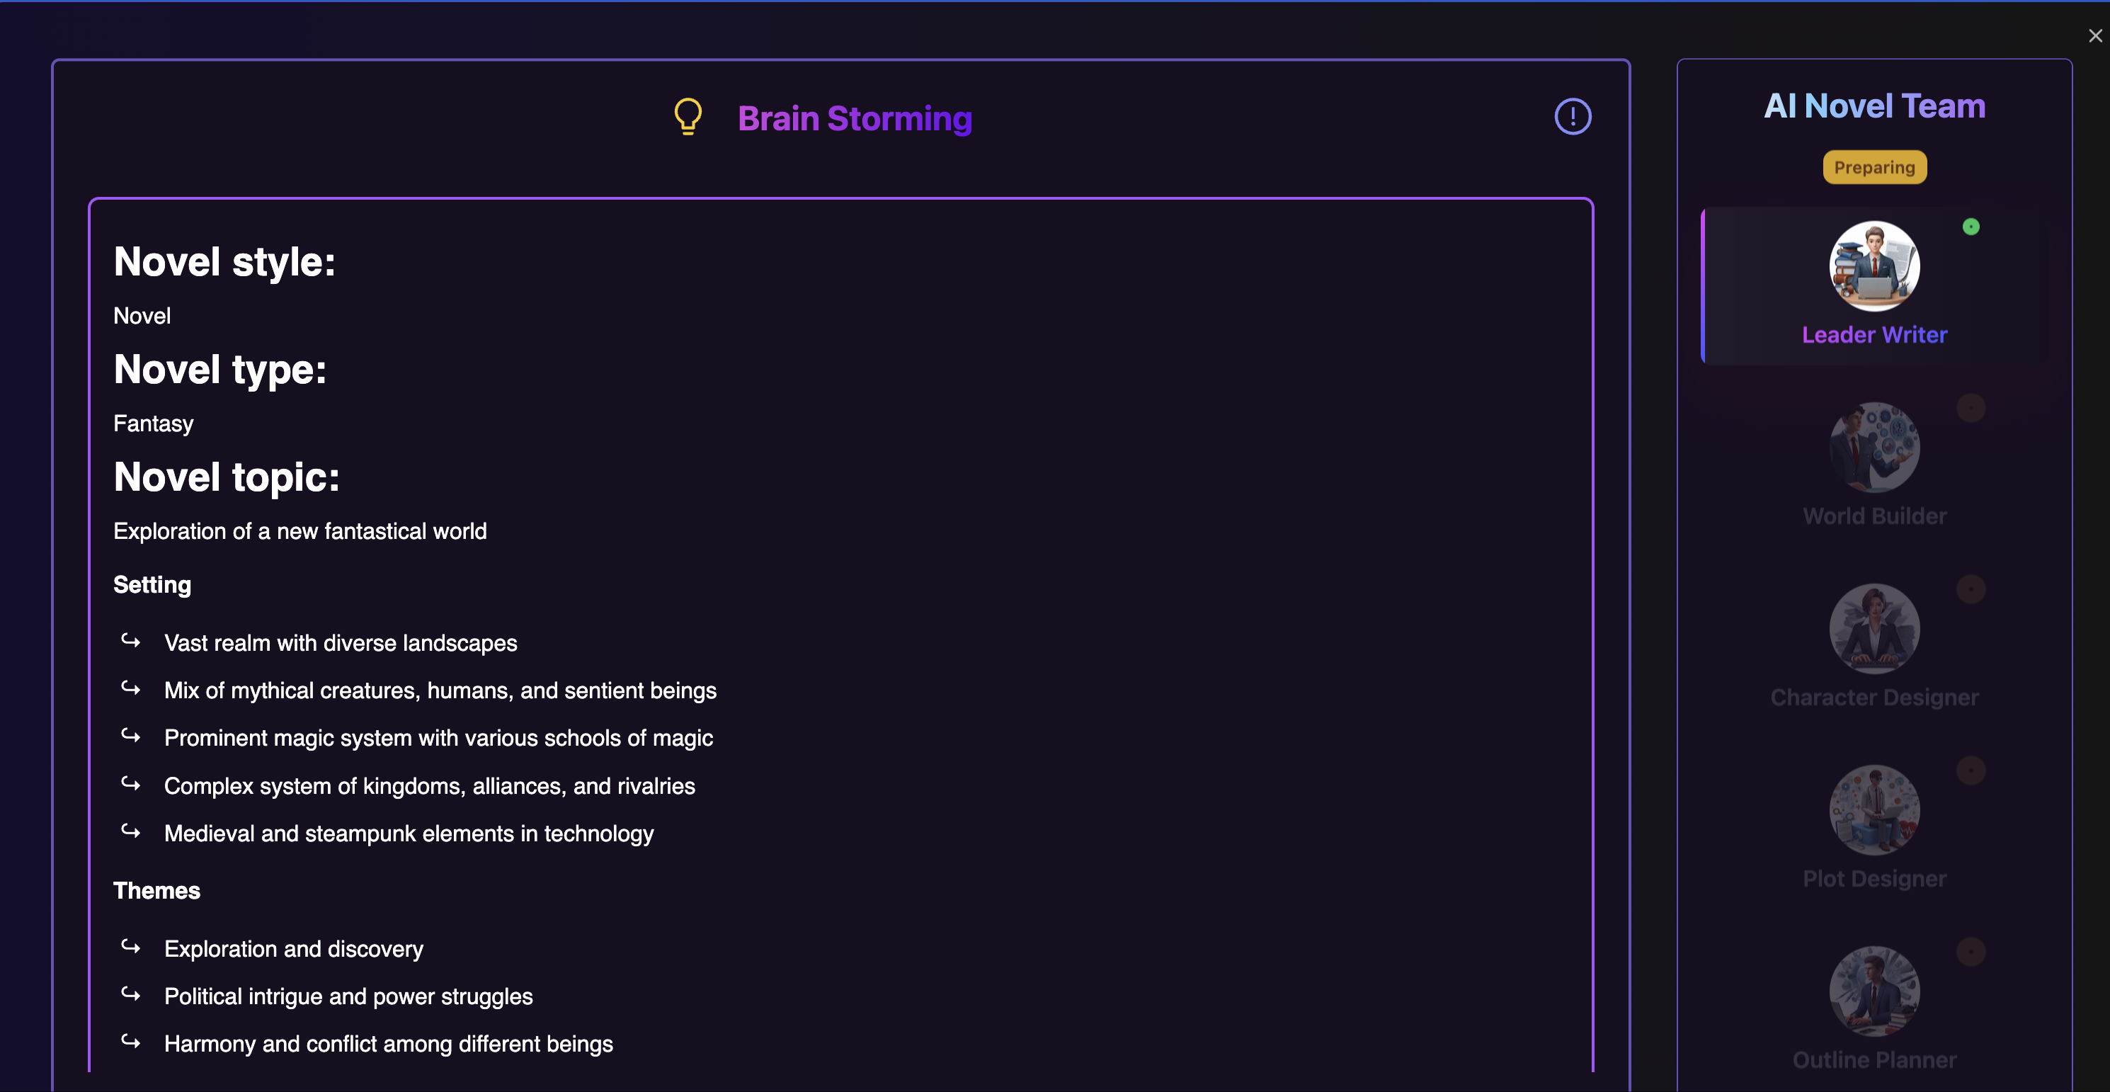Select the Leader Writer avatar
Viewport: 2110px width, 1092px height.
[x=1874, y=266]
